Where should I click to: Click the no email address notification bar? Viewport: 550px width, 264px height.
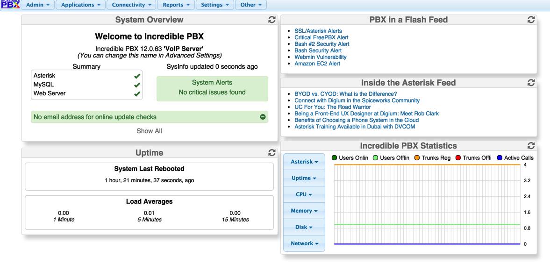point(150,117)
